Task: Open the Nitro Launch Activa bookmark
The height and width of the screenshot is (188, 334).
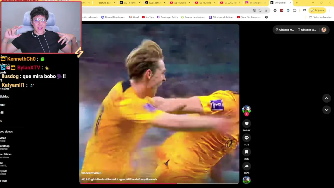Action: [221, 17]
